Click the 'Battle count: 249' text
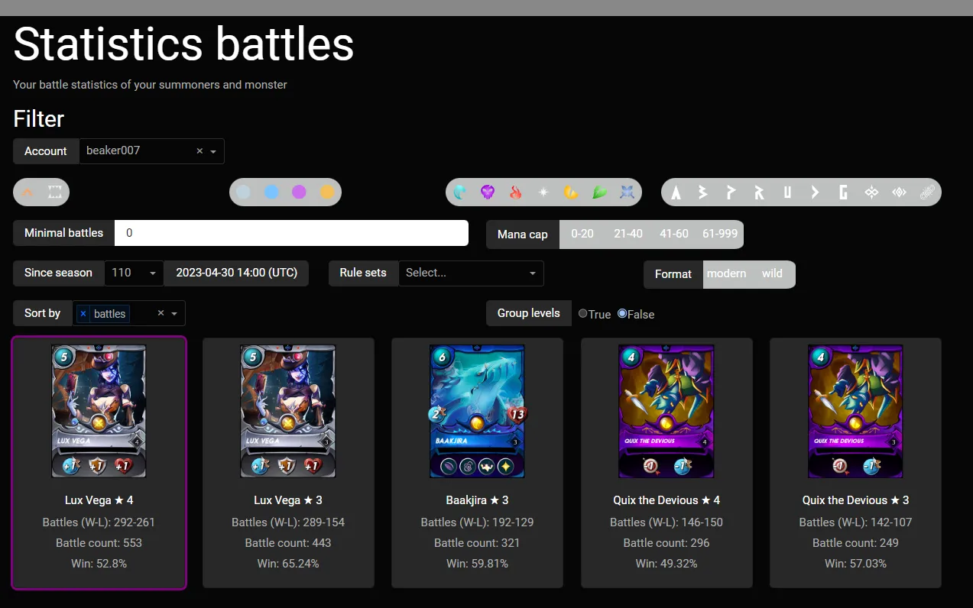 click(x=855, y=543)
